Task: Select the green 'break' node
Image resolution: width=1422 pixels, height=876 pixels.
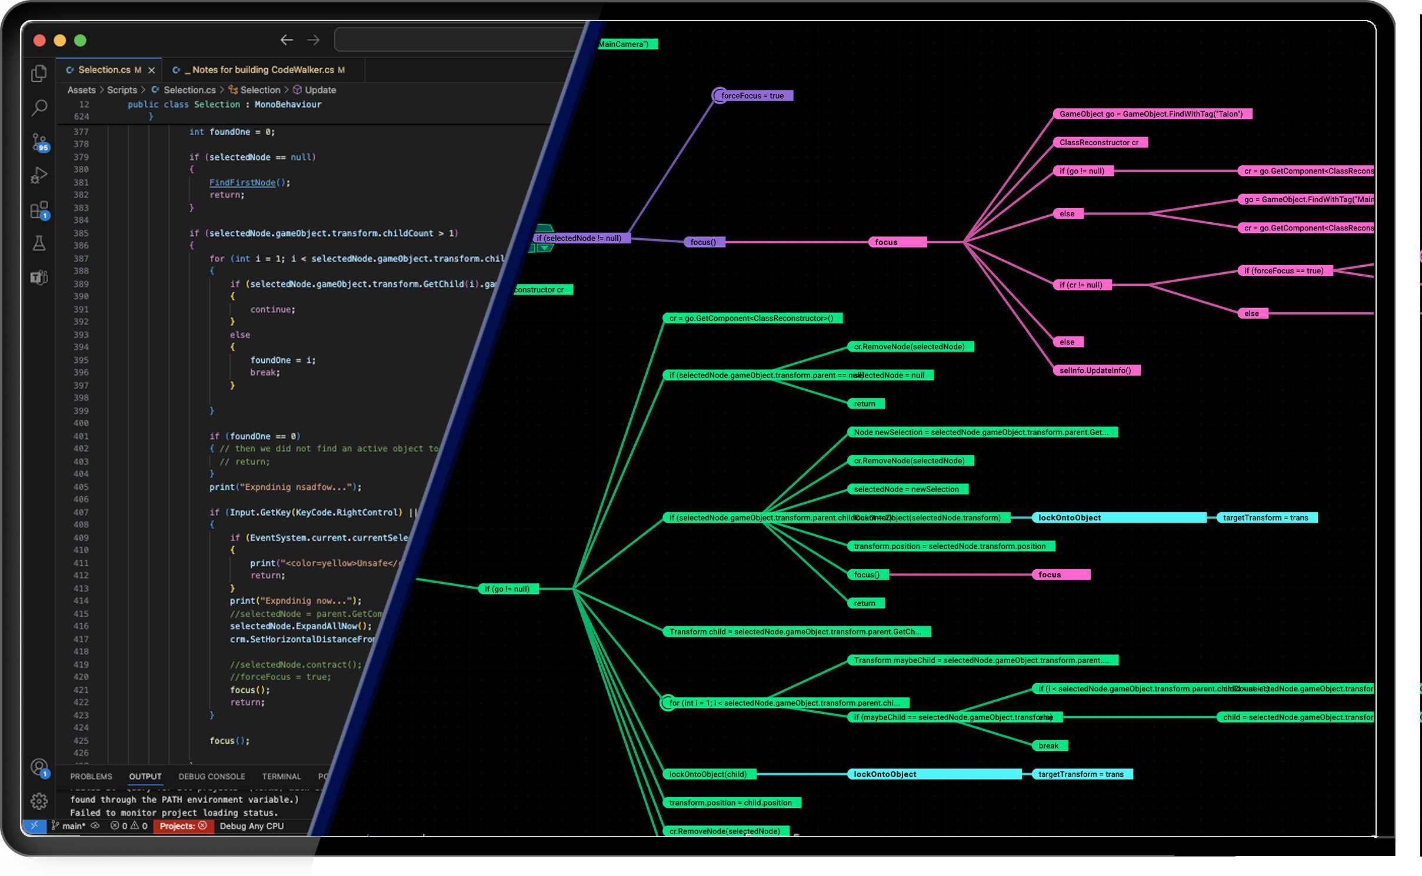Action: (1050, 745)
